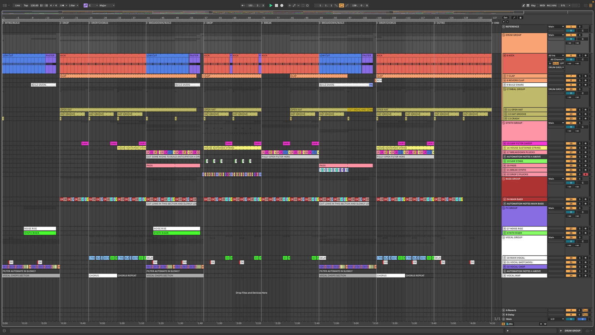Click the OUTRO locator marker
This screenshot has width=595, height=335.
click(x=440, y=23)
